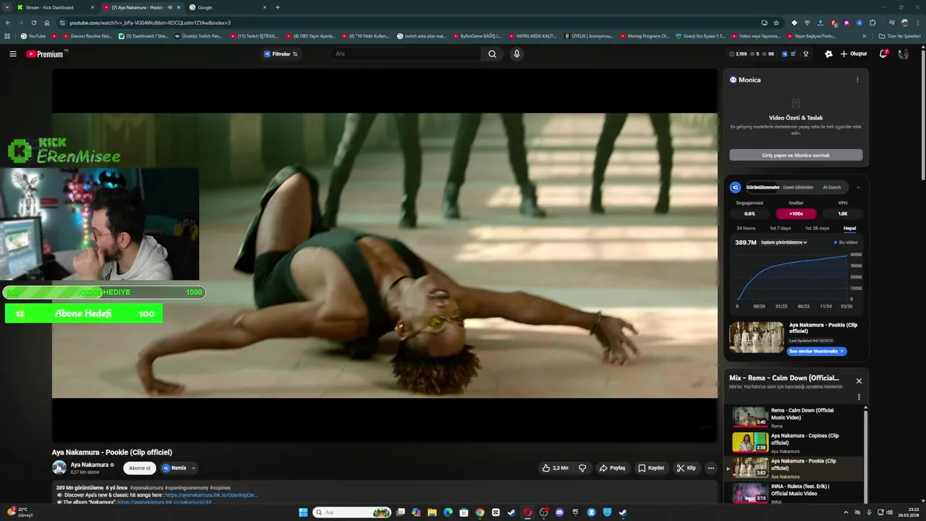Show hidden system tray icons
Screen dimensions: 926x521
pyautogui.click(x=846, y=512)
